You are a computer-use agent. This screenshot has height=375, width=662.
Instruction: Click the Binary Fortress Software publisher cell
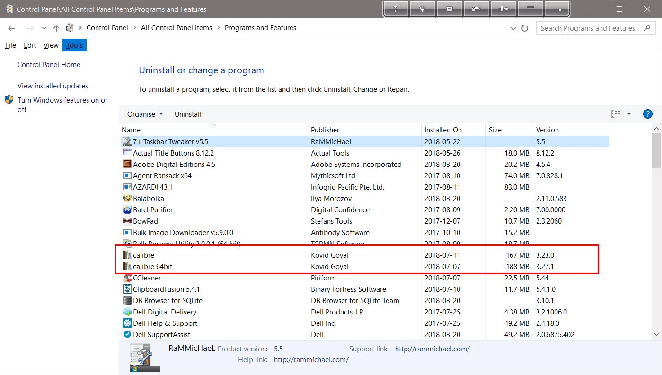(348, 289)
